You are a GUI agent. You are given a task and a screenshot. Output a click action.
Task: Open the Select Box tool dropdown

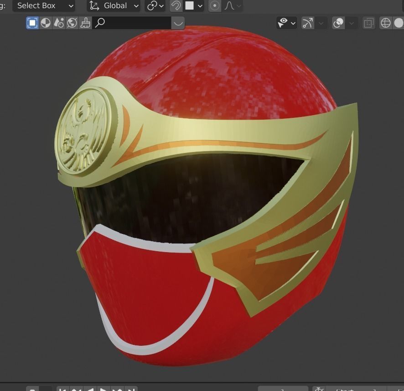44,5
